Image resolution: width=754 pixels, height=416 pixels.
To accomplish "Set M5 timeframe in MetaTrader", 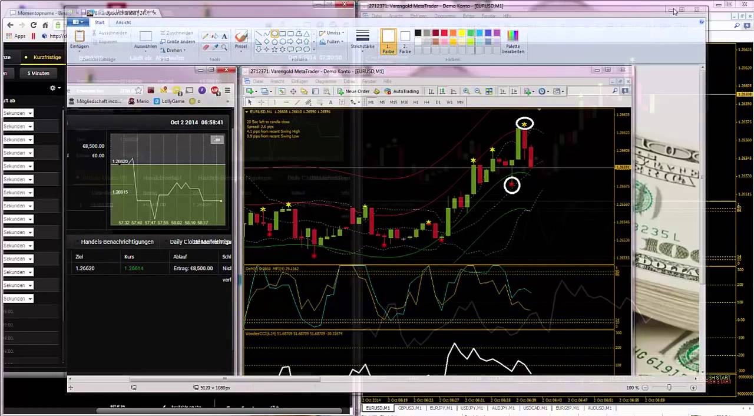I will click(x=382, y=102).
